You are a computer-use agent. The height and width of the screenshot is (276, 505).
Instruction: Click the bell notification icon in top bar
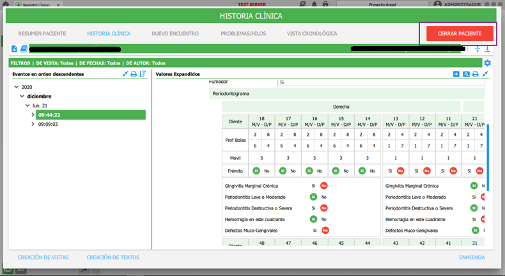pos(315,4)
